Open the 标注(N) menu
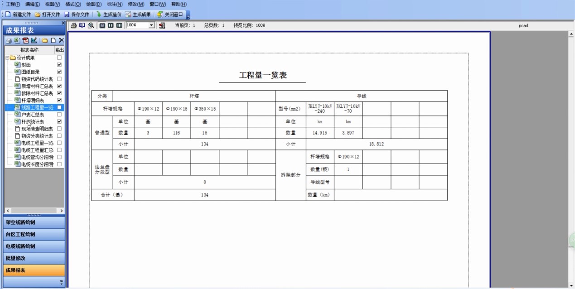Viewport: 575px width, 289px height. tap(115, 4)
